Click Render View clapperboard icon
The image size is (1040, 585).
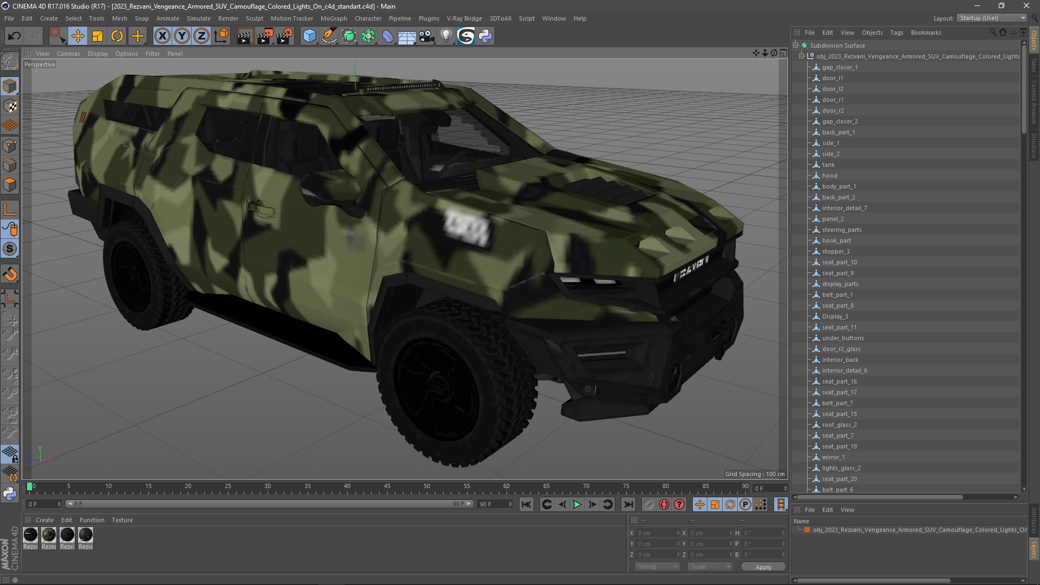click(245, 36)
